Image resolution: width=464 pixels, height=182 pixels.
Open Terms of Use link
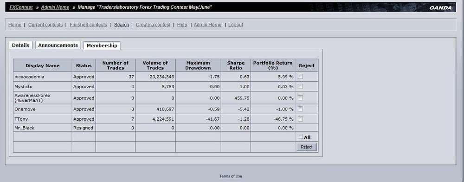(x=231, y=176)
